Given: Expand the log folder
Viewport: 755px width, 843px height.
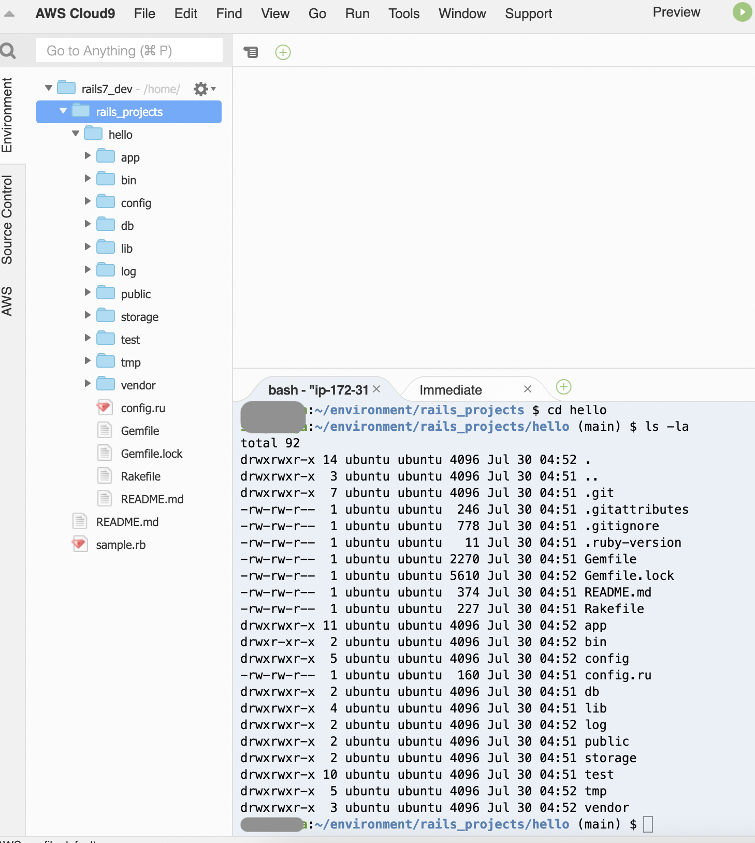Looking at the screenshot, I should click(88, 270).
